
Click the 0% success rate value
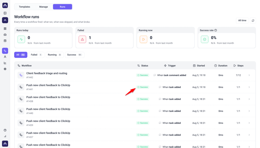coord(214,38)
